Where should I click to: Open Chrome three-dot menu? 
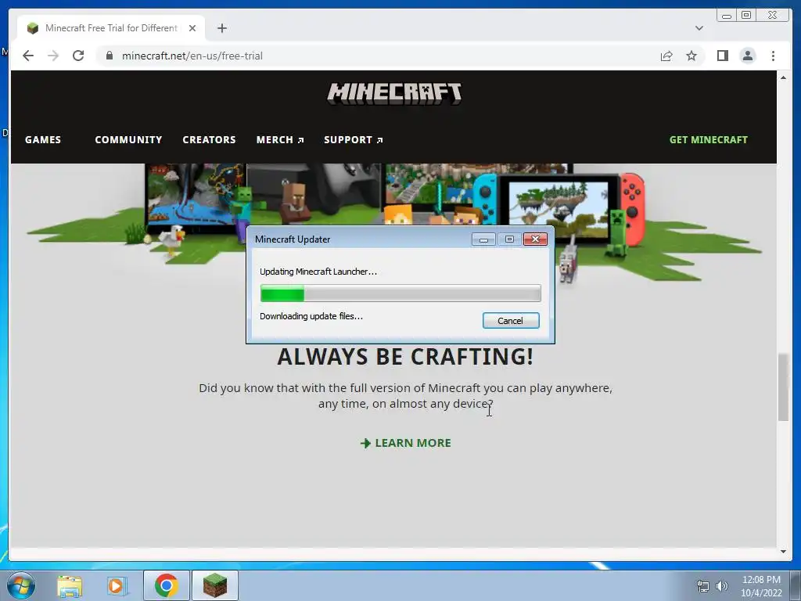pyautogui.click(x=773, y=56)
